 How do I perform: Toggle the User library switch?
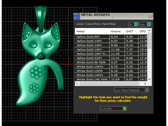[145, 24]
